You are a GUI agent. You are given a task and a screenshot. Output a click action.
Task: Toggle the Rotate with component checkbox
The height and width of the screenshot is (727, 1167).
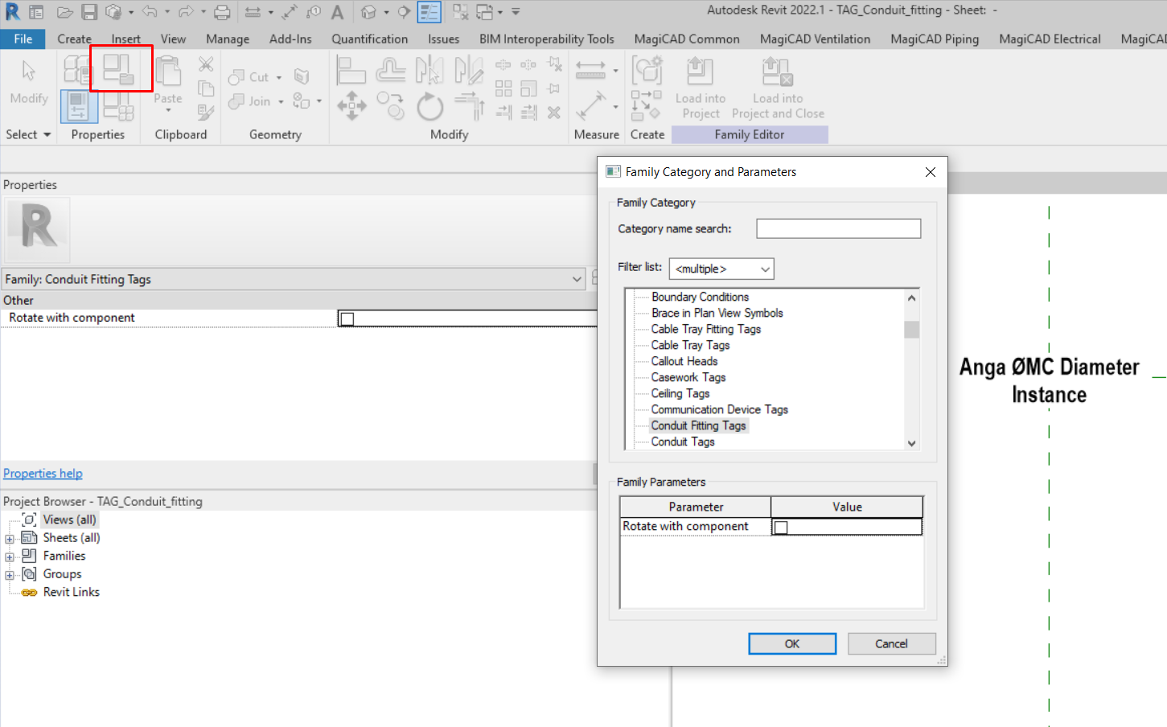[782, 525]
